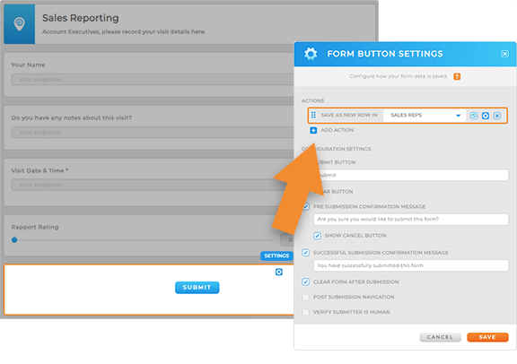Remove the Save As New Row action
The width and height of the screenshot is (517, 364).
pyautogui.click(x=497, y=116)
